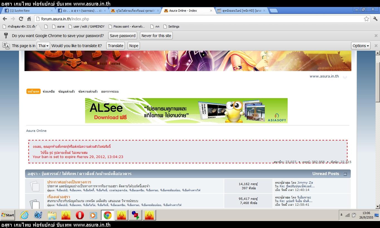
Task: Open the ตลาด bookmark
Action: 58,26
